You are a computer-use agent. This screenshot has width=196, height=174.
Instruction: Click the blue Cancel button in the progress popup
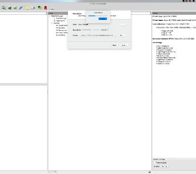pyautogui.click(x=103, y=19)
